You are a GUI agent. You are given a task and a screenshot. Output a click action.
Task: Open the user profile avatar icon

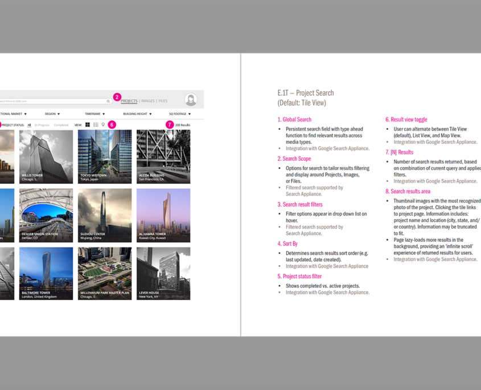tap(190, 100)
